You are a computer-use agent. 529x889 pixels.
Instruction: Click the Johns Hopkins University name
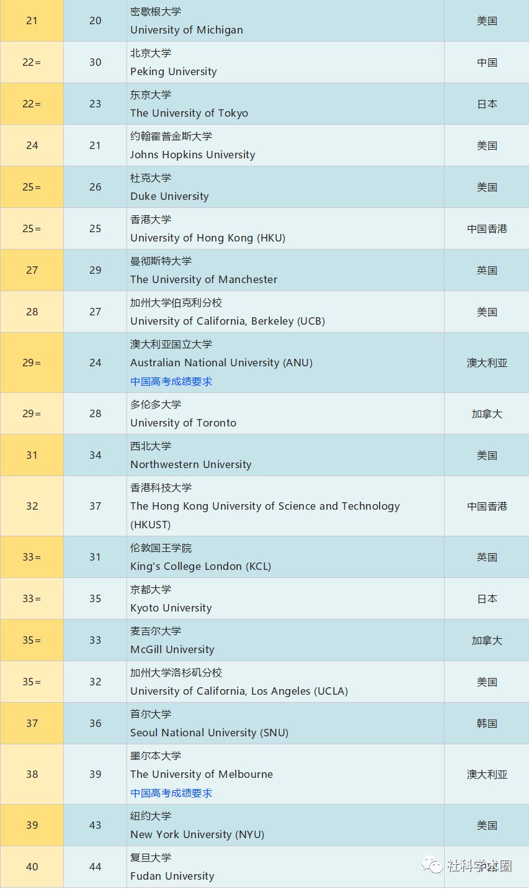coord(192,155)
